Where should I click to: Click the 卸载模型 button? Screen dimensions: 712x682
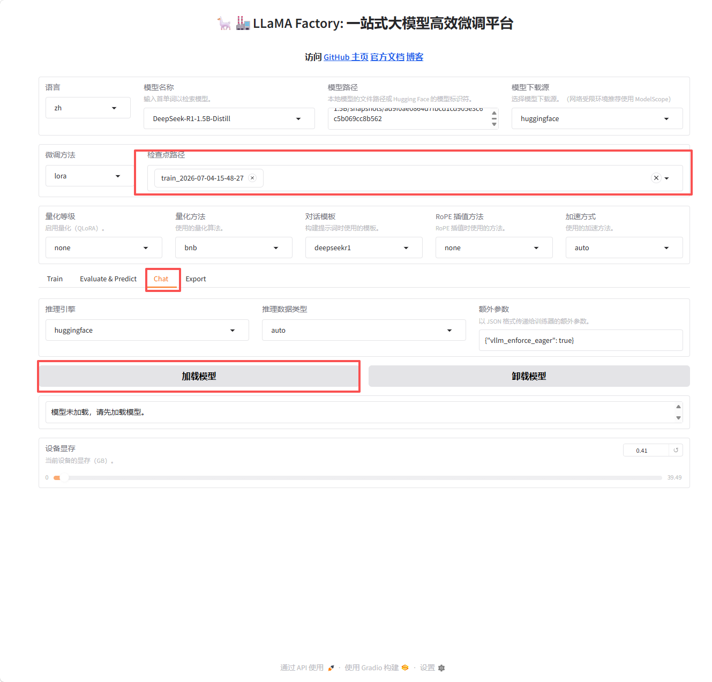tap(529, 376)
